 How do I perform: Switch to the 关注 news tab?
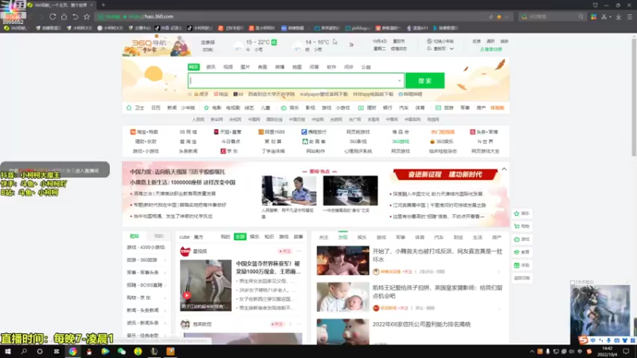coord(323,237)
